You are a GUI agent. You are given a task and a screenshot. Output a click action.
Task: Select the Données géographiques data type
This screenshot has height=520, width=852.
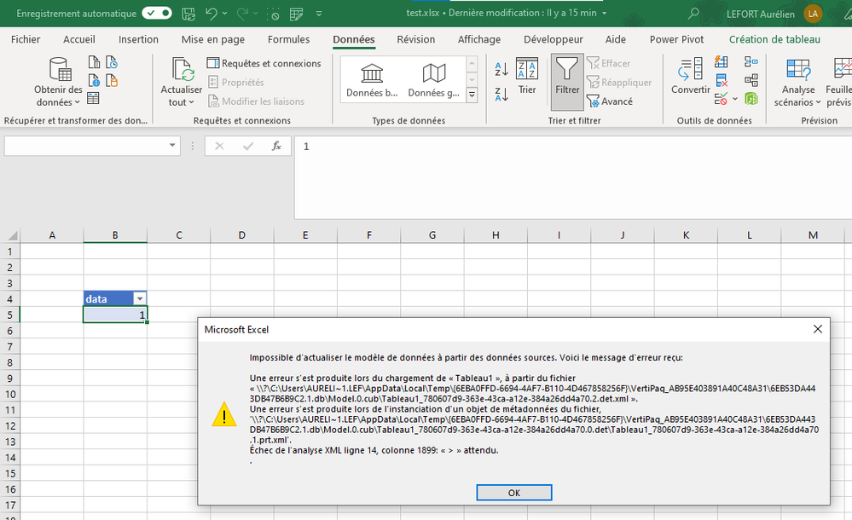[434, 79]
